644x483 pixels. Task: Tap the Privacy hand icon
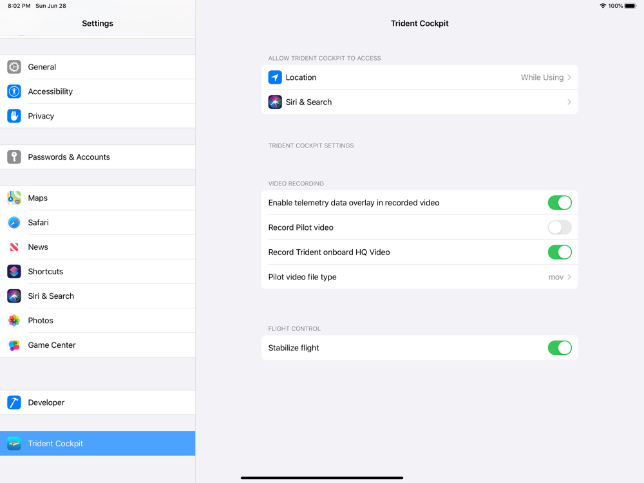point(14,116)
